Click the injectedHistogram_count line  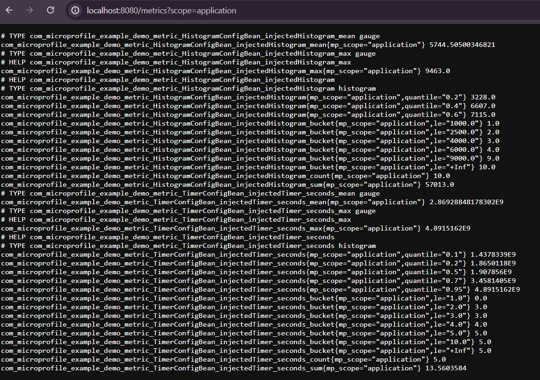225,176
